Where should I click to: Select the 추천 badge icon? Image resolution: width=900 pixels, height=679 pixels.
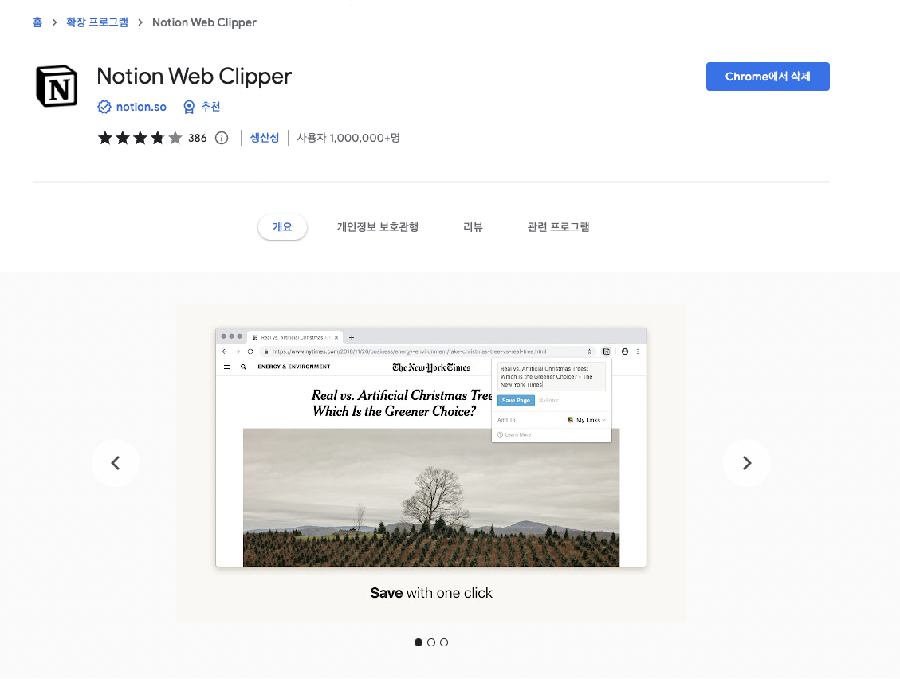[x=188, y=106]
